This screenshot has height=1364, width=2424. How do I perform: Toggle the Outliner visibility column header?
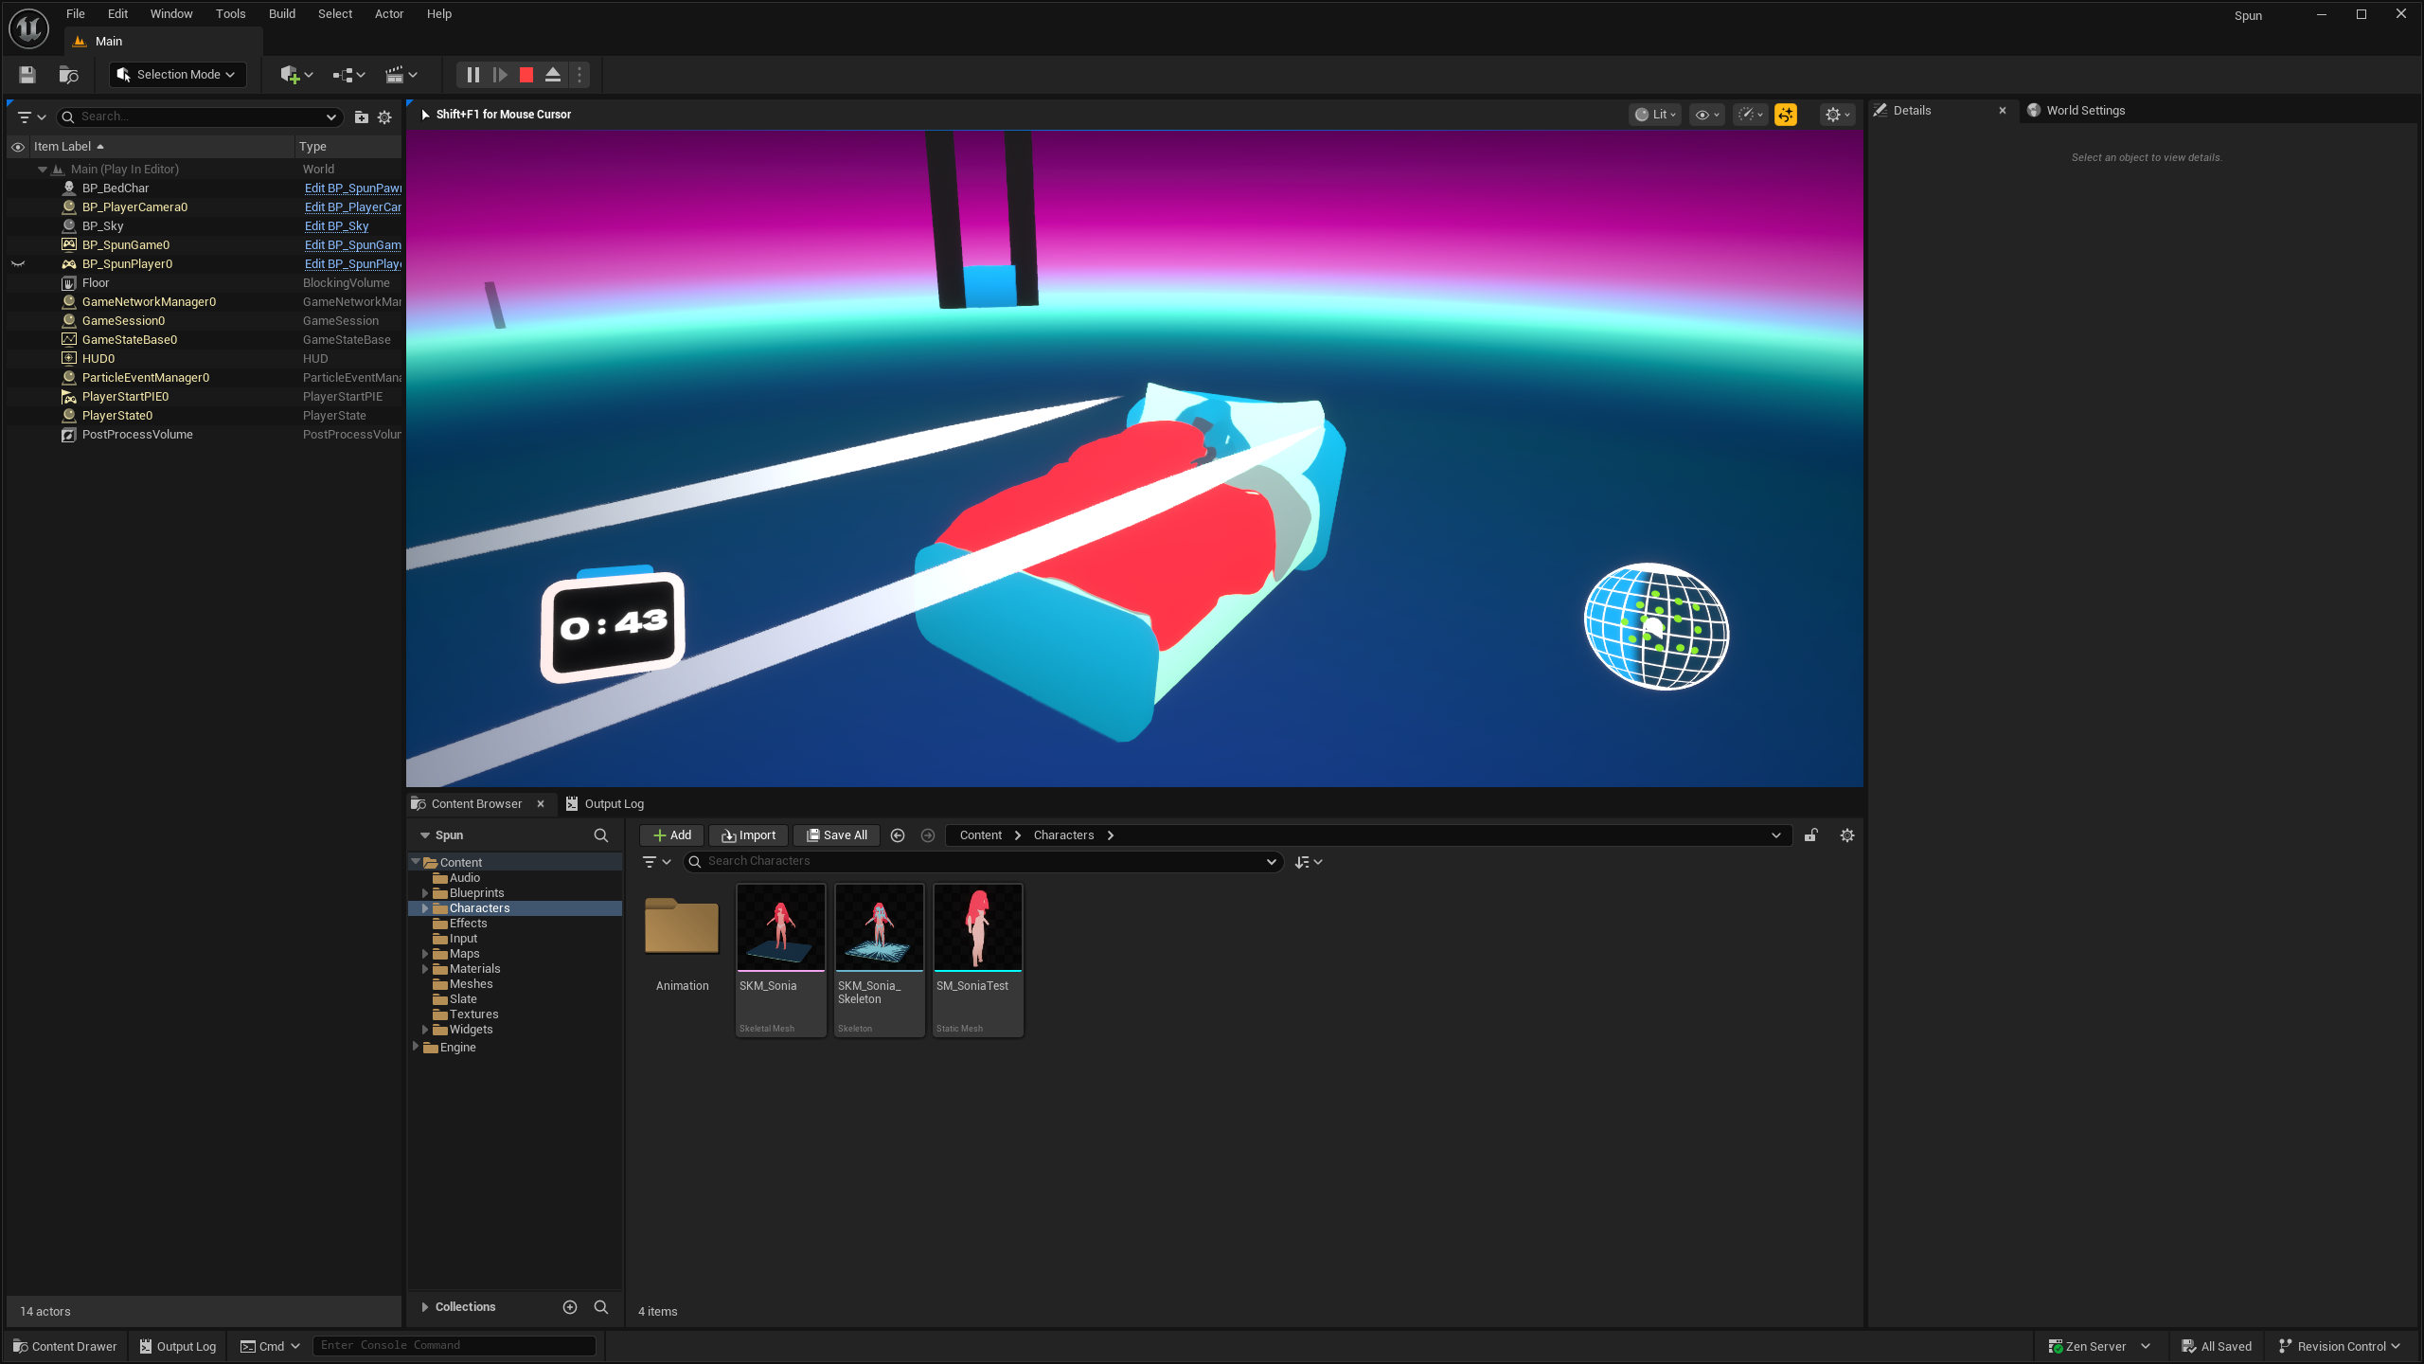[18, 147]
